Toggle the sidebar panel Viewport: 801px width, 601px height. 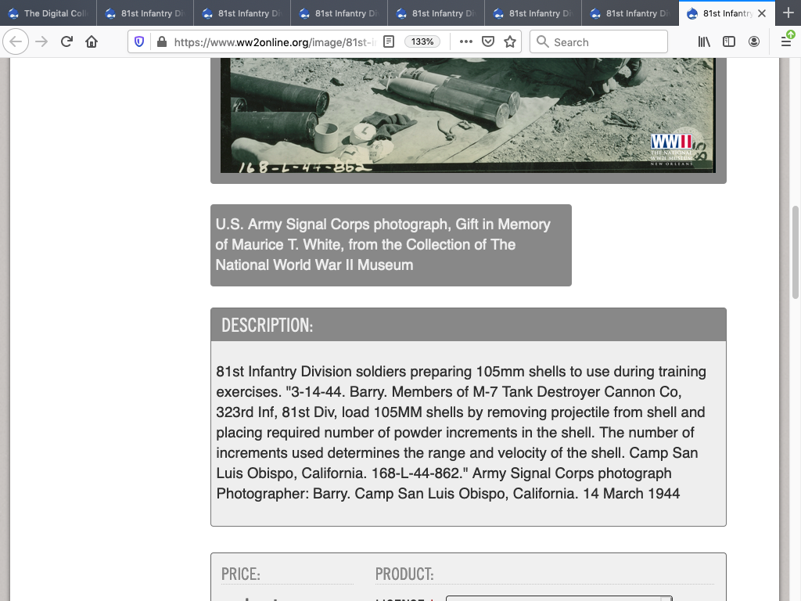pyautogui.click(x=729, y=41)
